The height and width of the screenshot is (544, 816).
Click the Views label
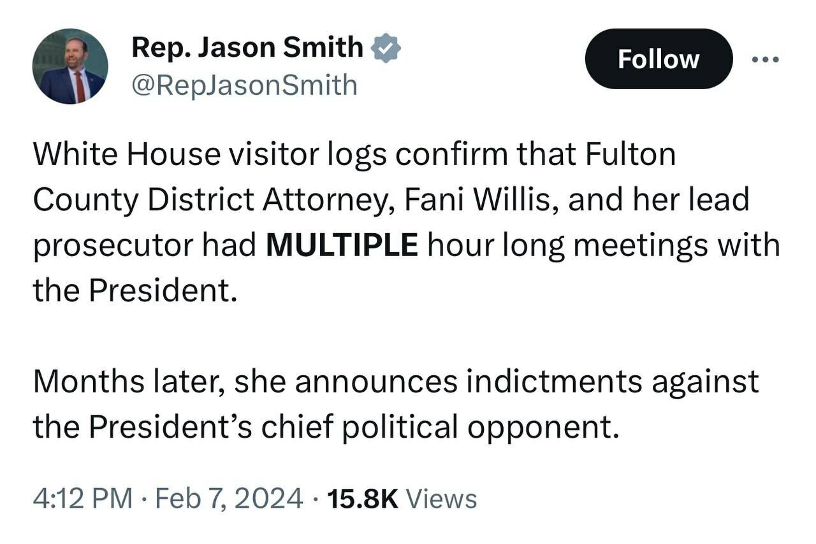coord(441,498)
